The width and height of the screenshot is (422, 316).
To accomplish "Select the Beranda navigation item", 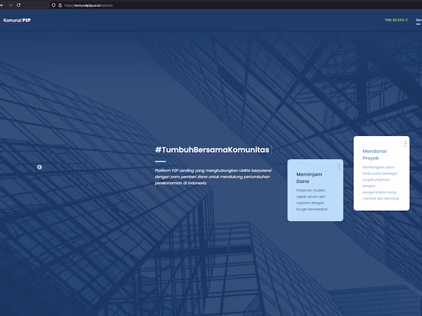I will pos(418,19).
